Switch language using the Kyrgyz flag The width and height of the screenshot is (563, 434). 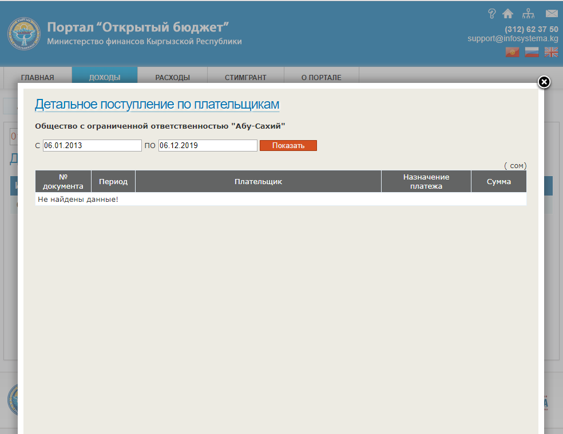pos(512,52)
